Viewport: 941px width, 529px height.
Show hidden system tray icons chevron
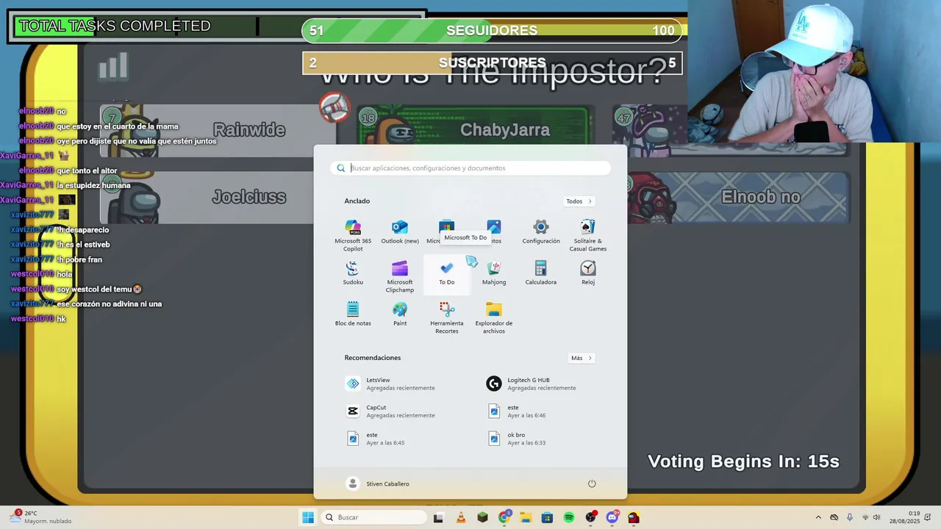tap(818, 517)
